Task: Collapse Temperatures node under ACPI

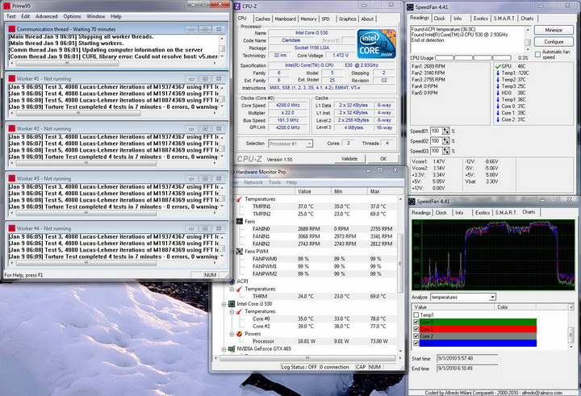Action: (232, 289)
